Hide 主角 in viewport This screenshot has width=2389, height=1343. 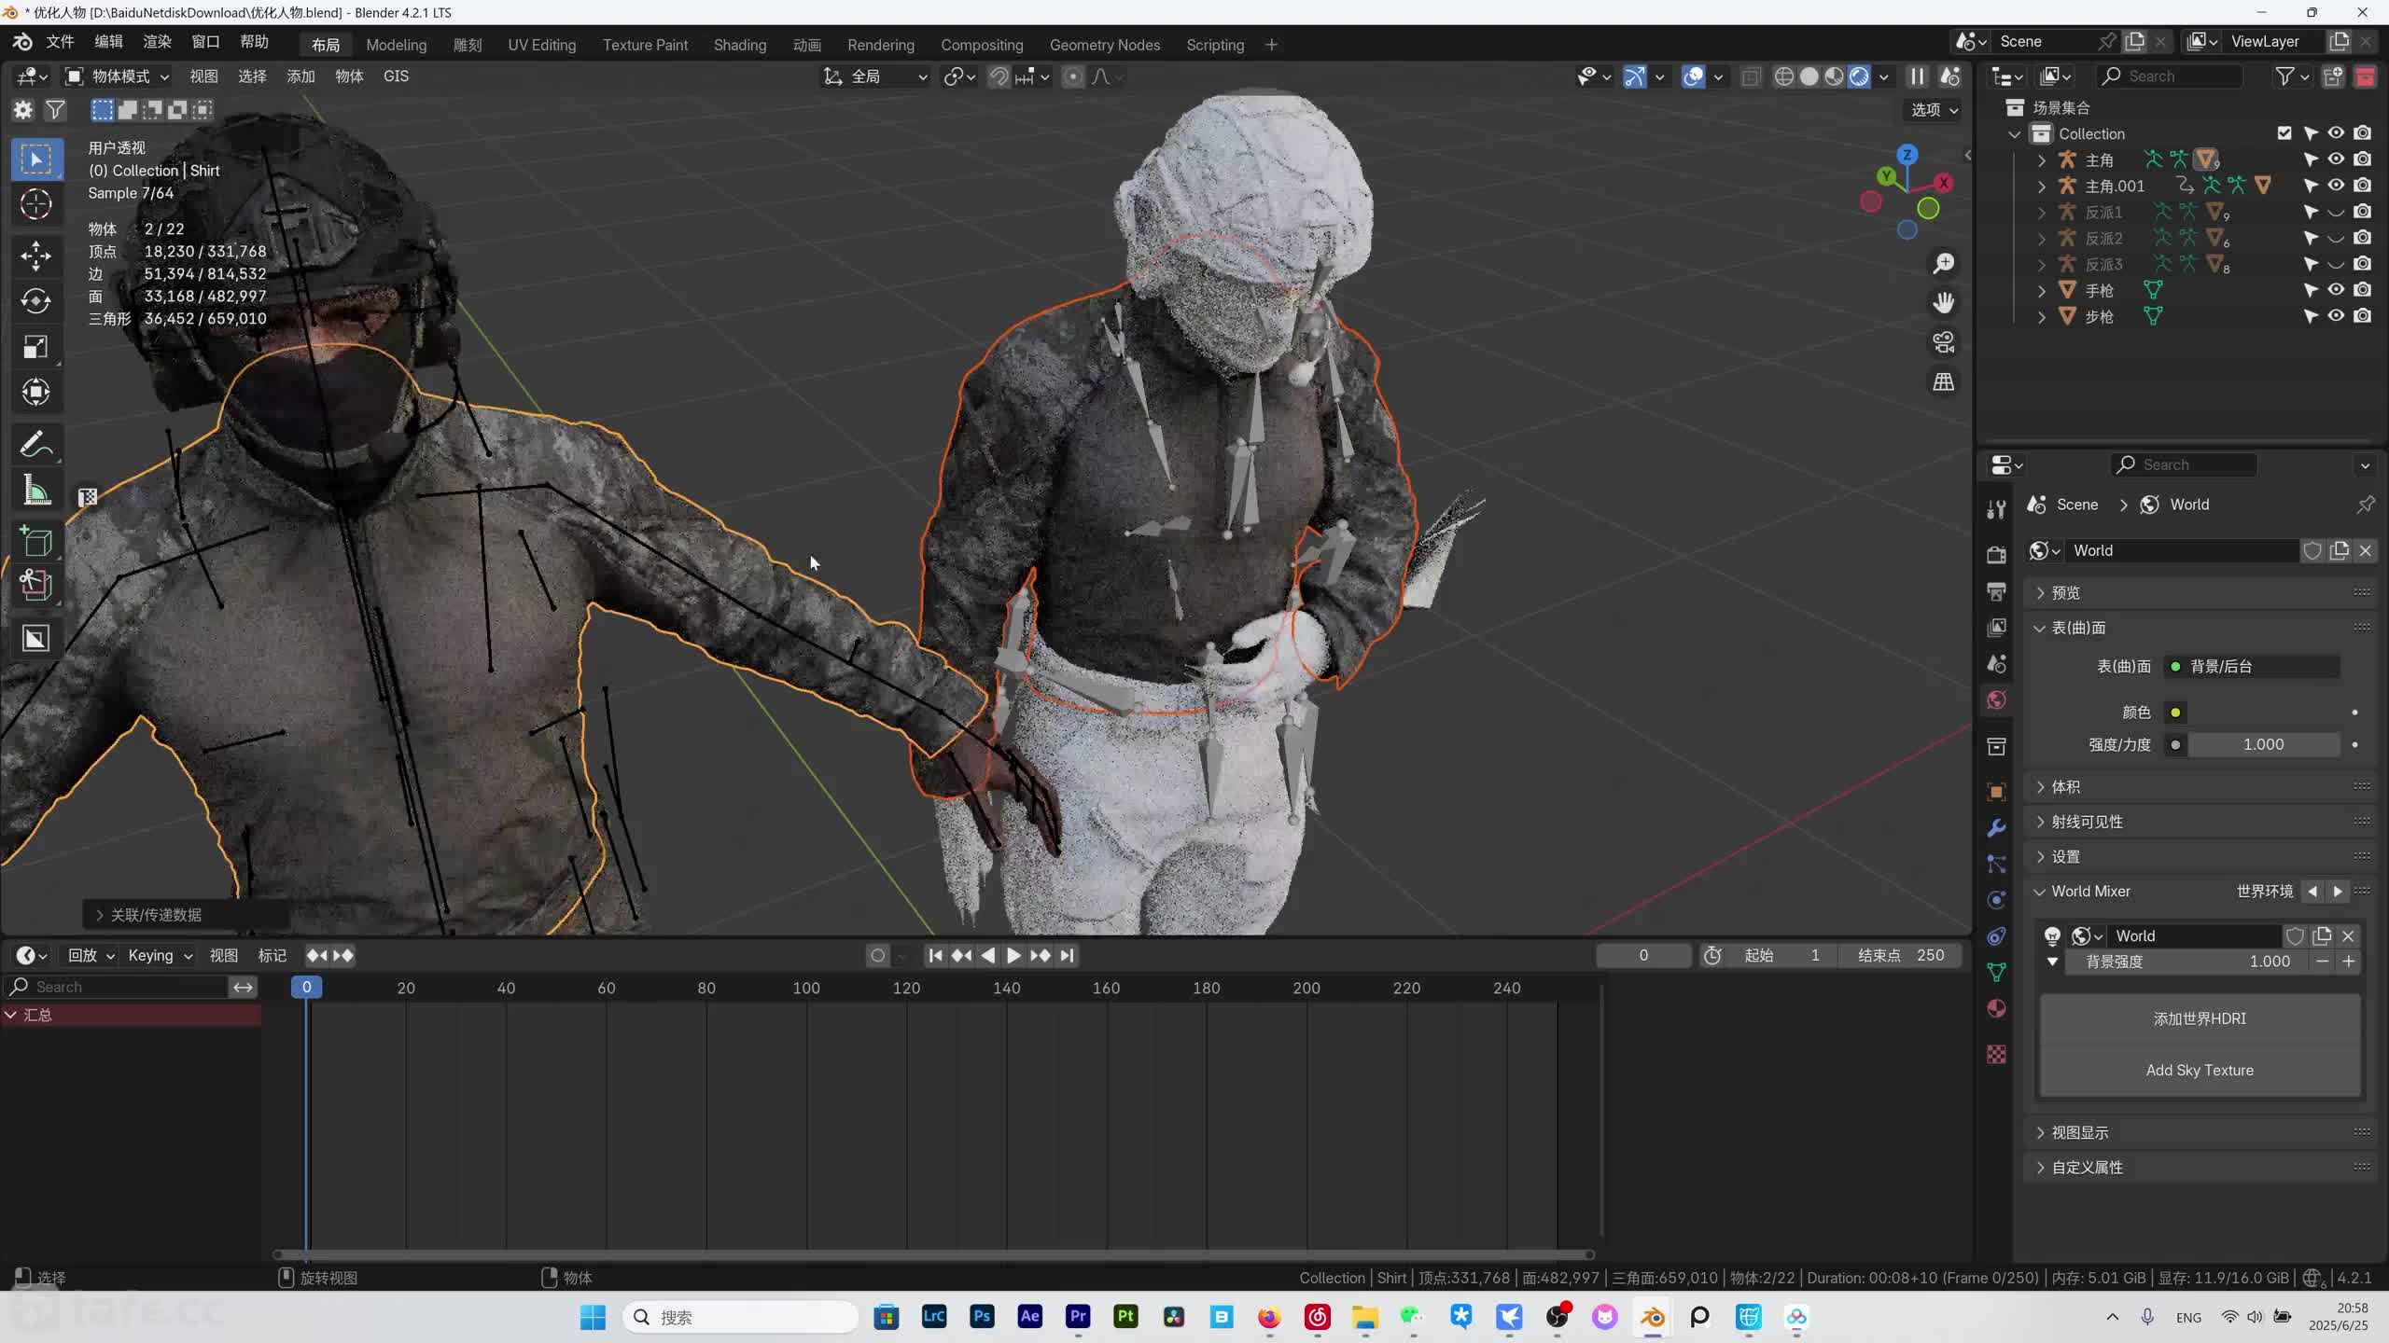click(x=2336, y=159)
